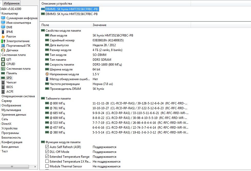
Task: Select the AIDA64 v5.92.4300 root node
Action: [11, 9]
